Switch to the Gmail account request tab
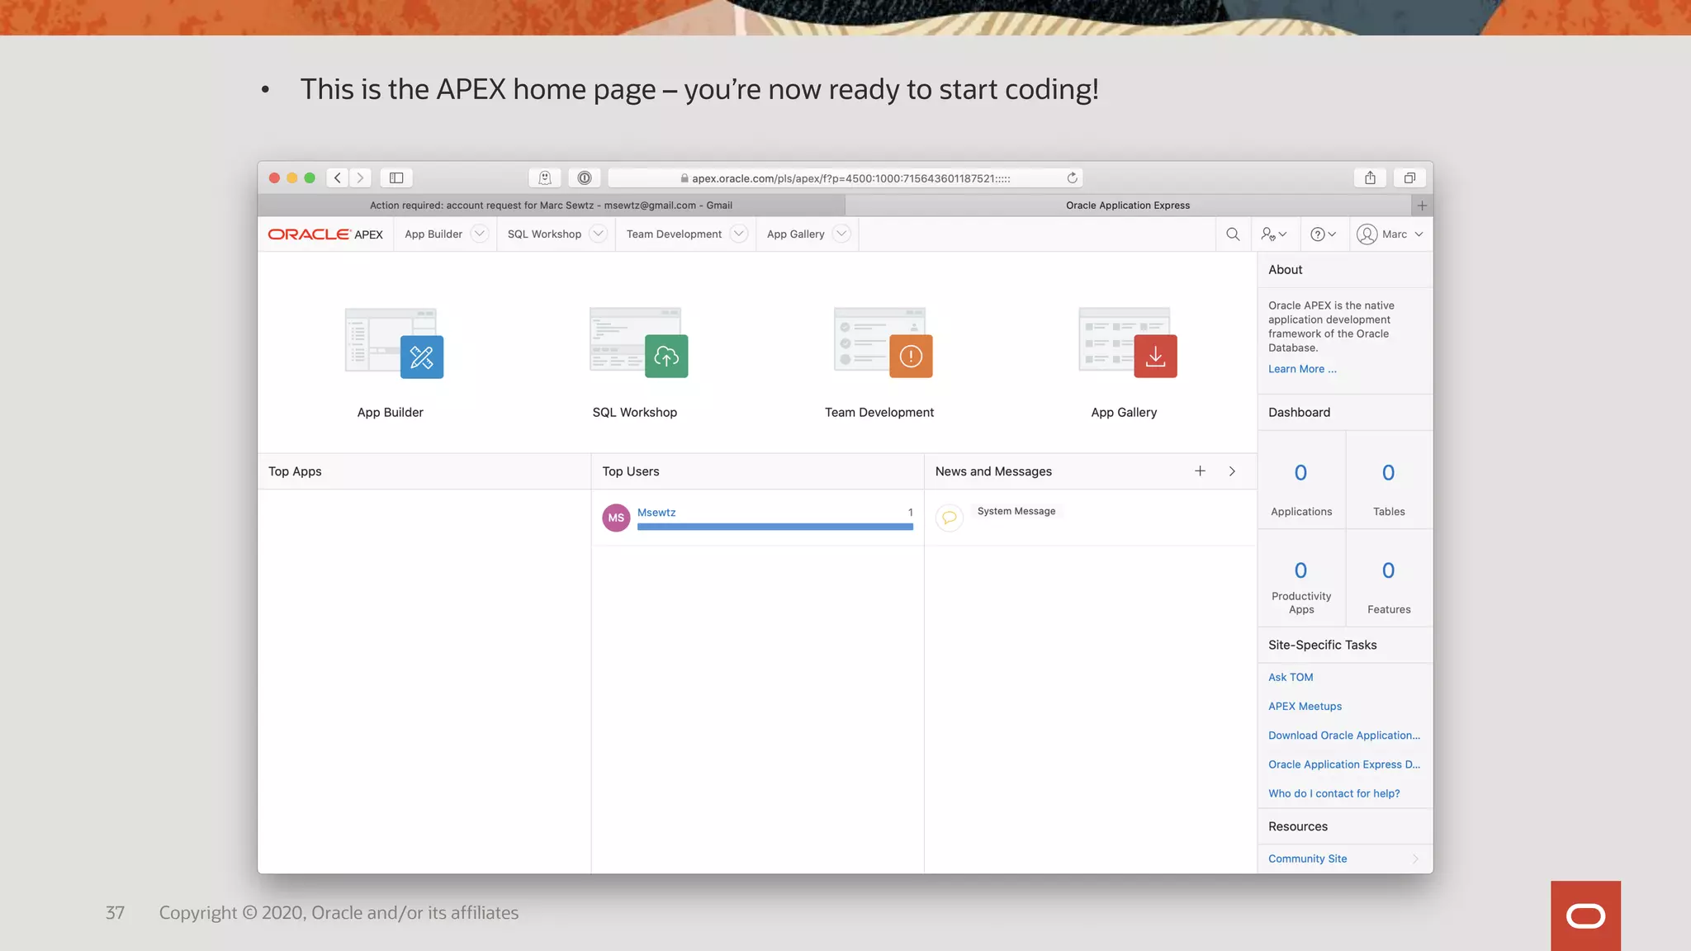 [x=551, y=206]
